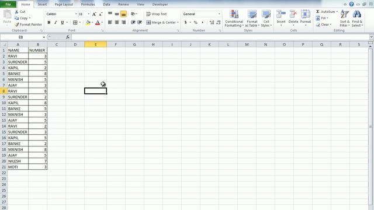Viewport: 374px width, 210px height.
Task: Open Excel Help question mark
Action: 351,4
